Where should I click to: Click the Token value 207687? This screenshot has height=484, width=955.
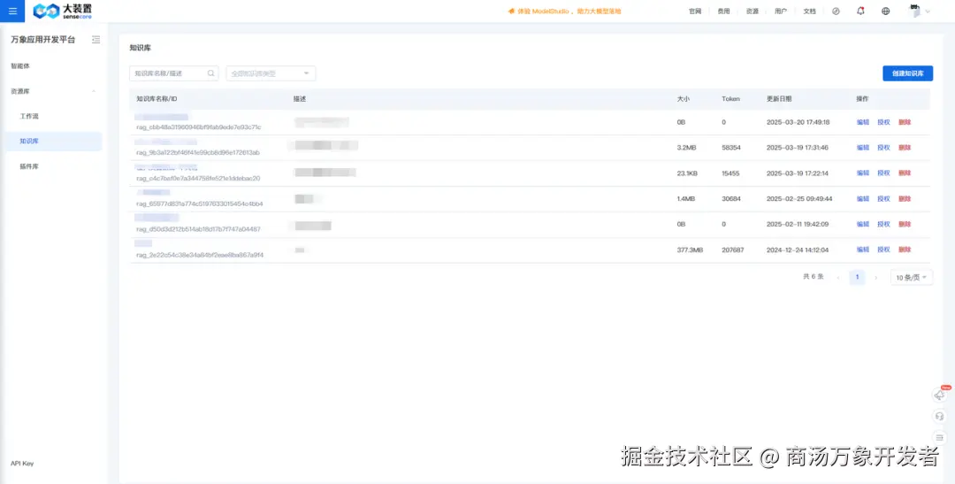coord(733,250)
